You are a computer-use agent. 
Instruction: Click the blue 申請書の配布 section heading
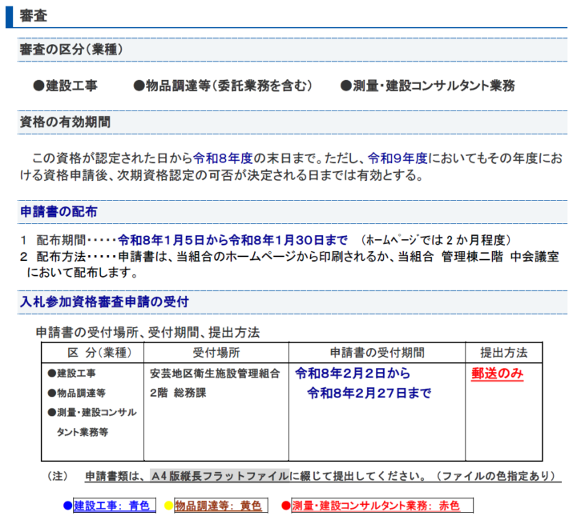(x=59, y=211)
